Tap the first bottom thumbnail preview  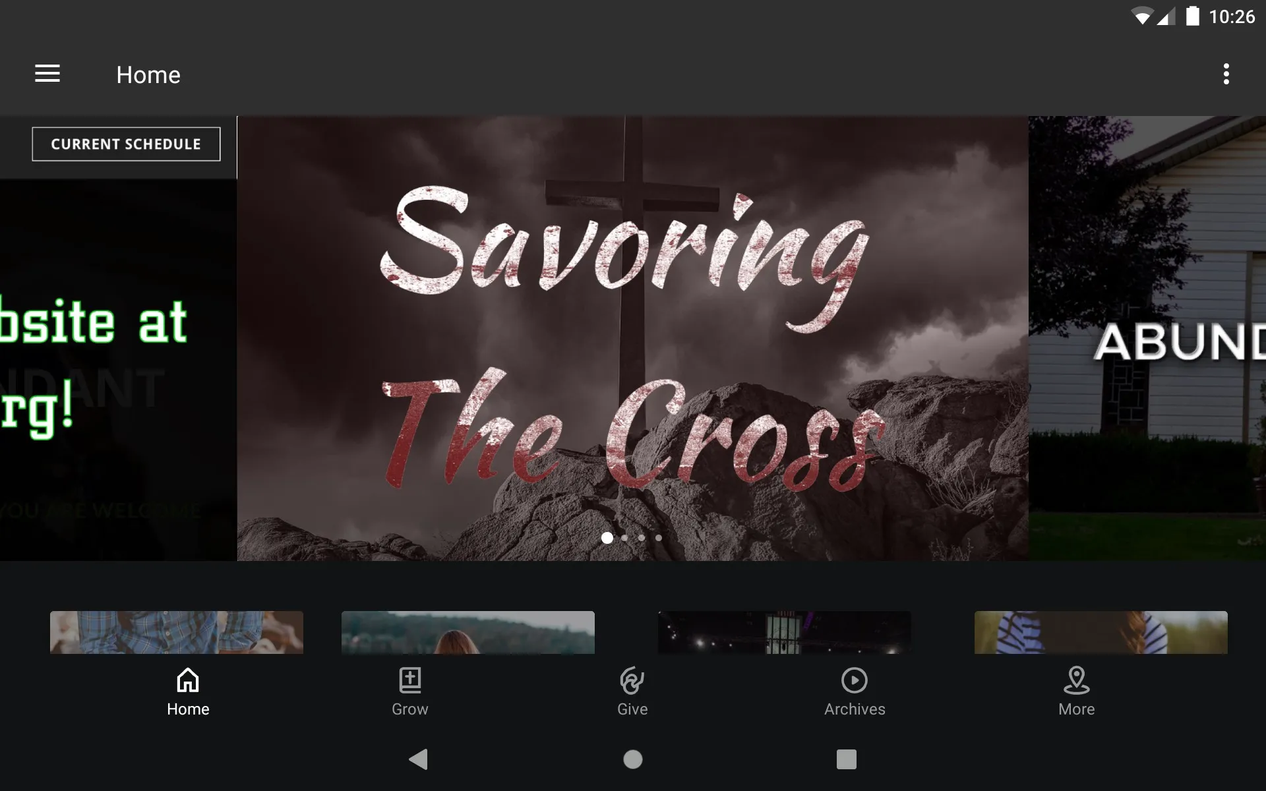pos(176,631)
